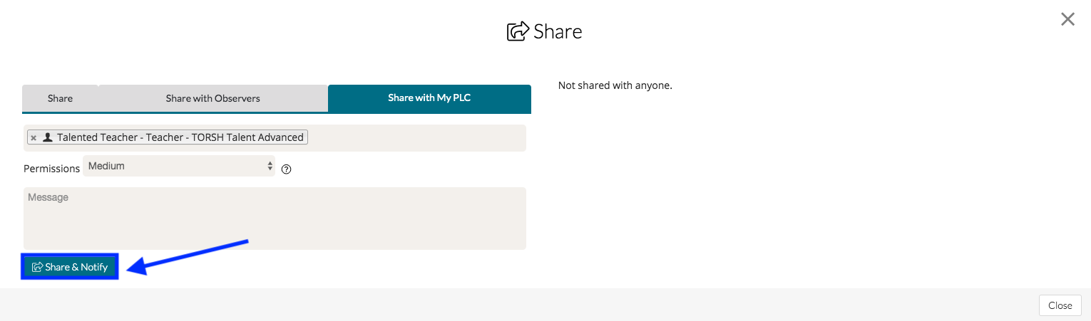
Task: Click the empty recipients field beside the tag
Action: pos(416,138)
